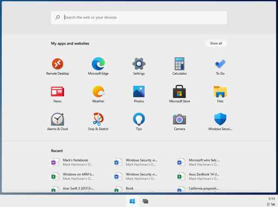The height and width of the screenshot is (207, 278).
Task: Click the Show all button
Action: coord(216,43)
